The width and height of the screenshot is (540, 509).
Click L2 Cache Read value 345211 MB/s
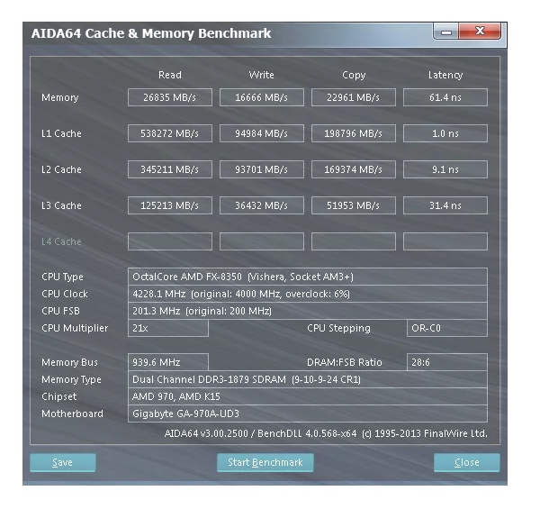[170, 169]
